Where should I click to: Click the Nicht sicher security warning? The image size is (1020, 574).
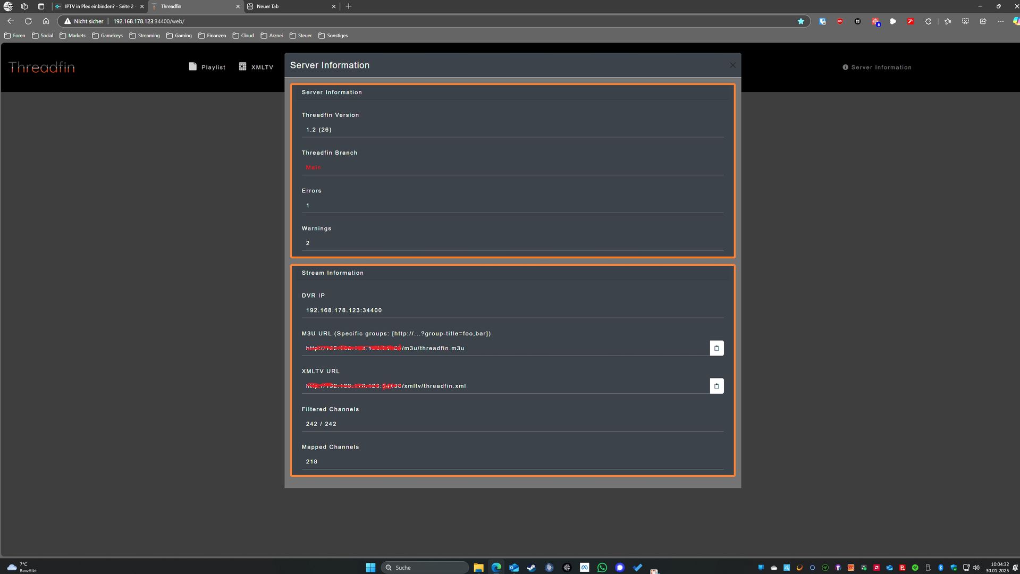coord(83,21)
